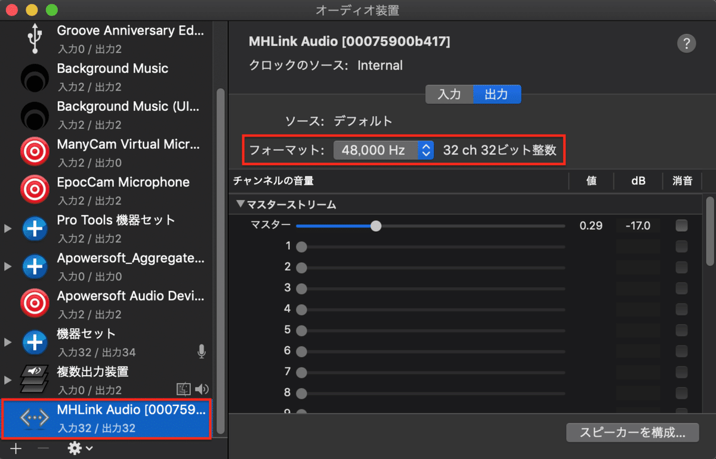Toggle mute checkbox for channel 4
Image resolution: width=716 pixels, height=459 pixels.
tap(681, 309)
